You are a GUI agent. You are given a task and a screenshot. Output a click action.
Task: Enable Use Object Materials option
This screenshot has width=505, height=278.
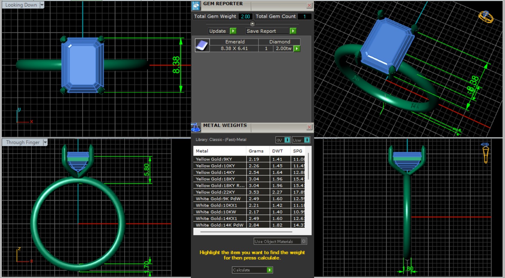click(x=304, y=241)
